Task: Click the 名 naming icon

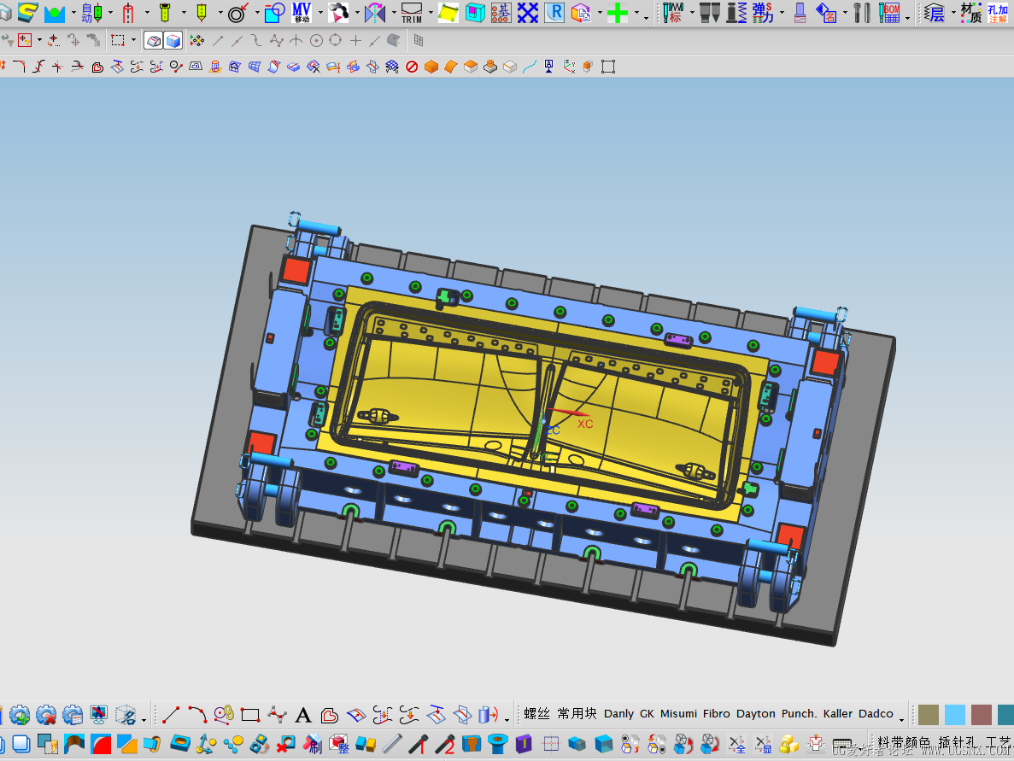Action: (826, 12)
